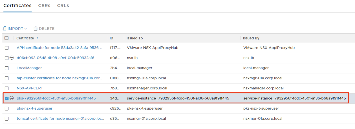This screenshot has height=129, width=355.
Task: Click the Delete trash icon
Action: click(36, 28)
